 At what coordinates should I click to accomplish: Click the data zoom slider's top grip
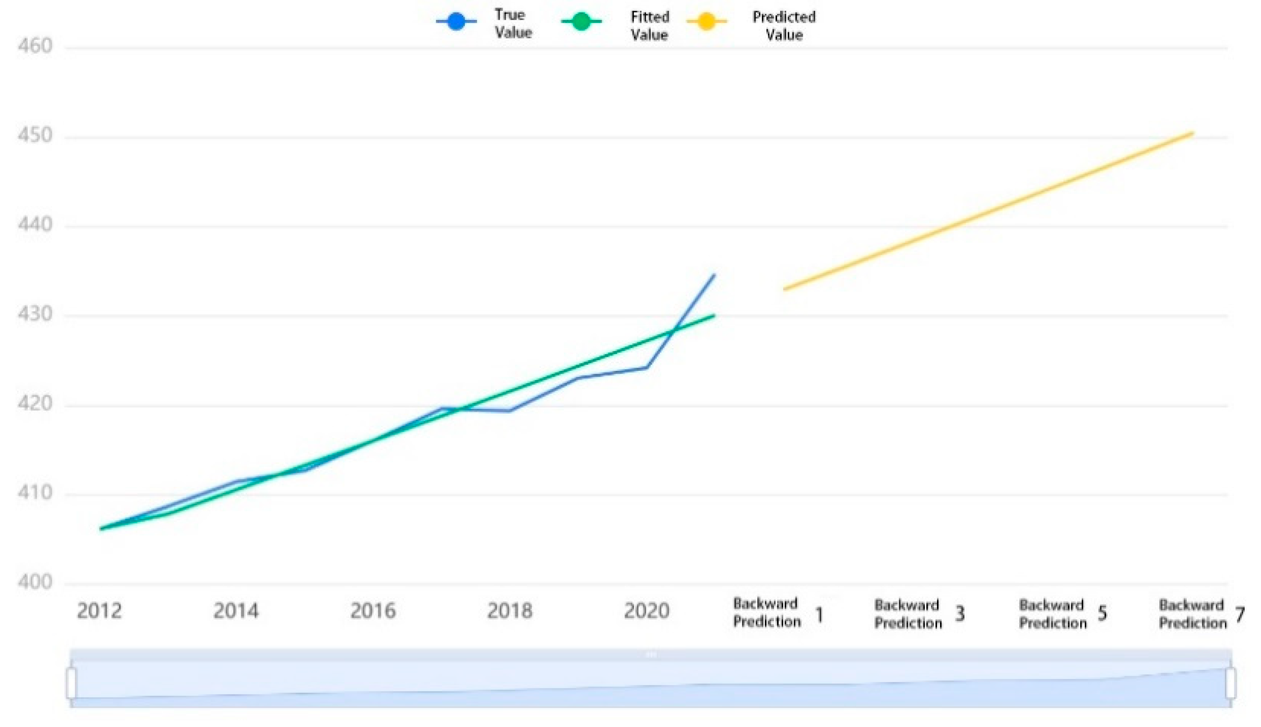coord(651,654)
